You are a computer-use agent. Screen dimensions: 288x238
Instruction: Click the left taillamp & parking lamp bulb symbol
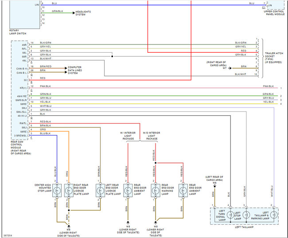pyautogui.click(x=274, y=215)
